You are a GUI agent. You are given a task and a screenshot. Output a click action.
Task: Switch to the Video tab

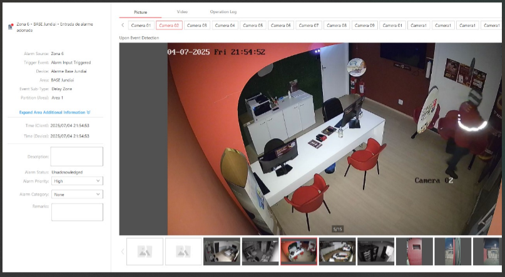coord(182,12)
